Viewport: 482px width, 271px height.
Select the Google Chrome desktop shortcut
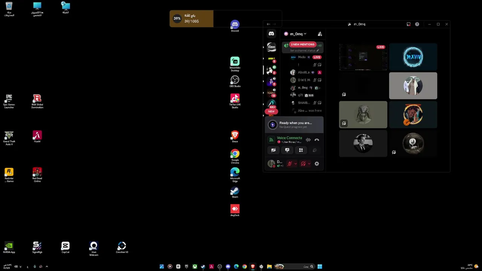235,157
